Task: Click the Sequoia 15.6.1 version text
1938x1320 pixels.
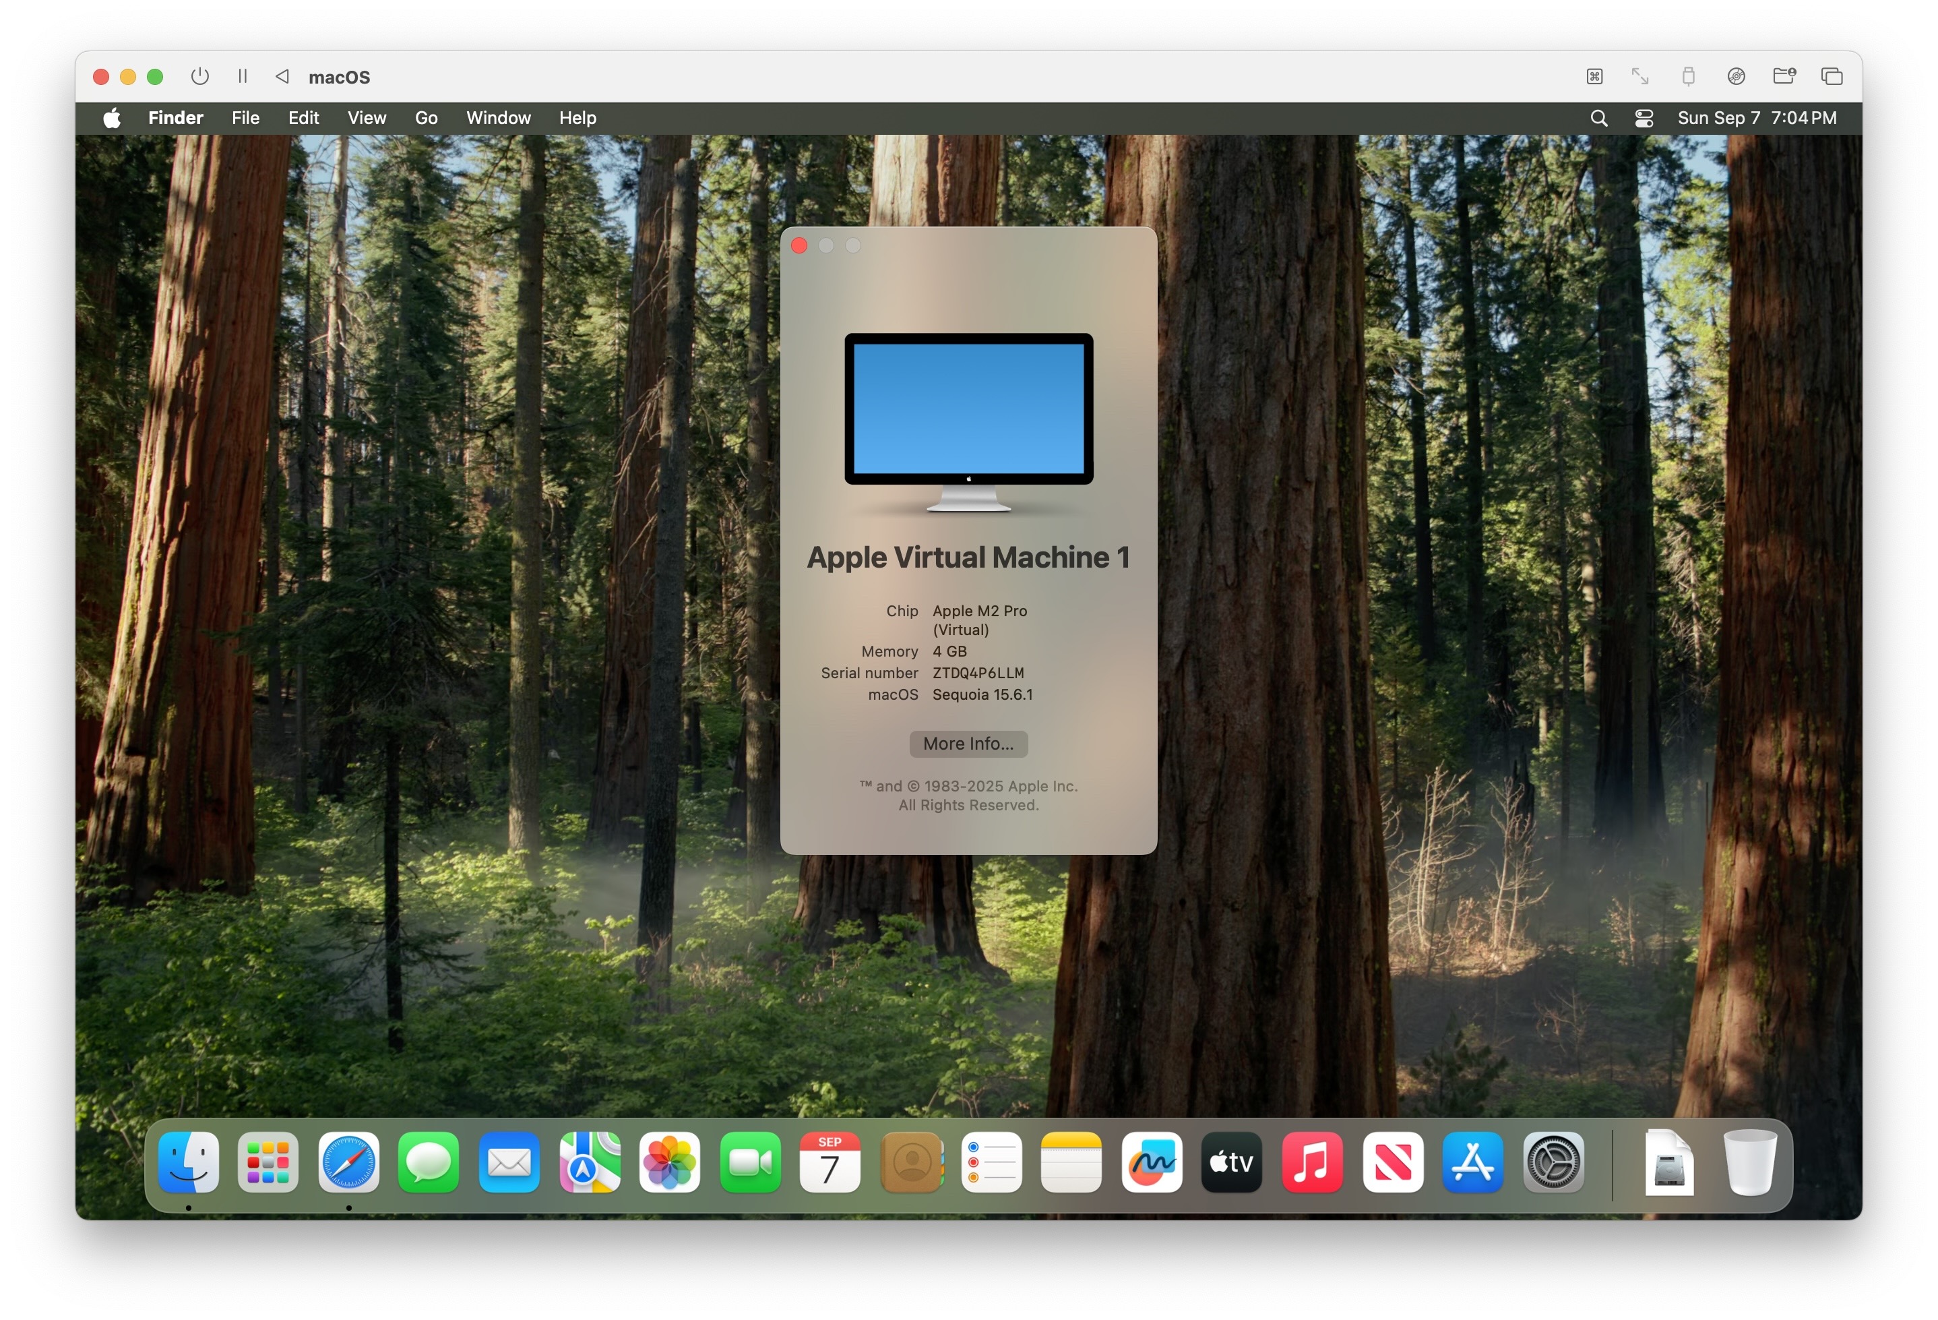Action: pyautogui.click(x=982, y=694)
